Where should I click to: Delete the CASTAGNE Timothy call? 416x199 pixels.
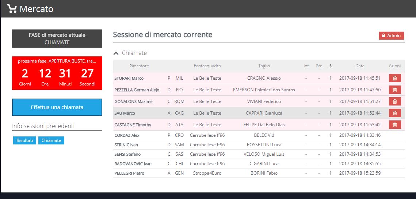(394, 125)
